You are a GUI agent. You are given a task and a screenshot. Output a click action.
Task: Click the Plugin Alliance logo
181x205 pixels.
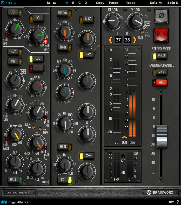click(15, 202)
